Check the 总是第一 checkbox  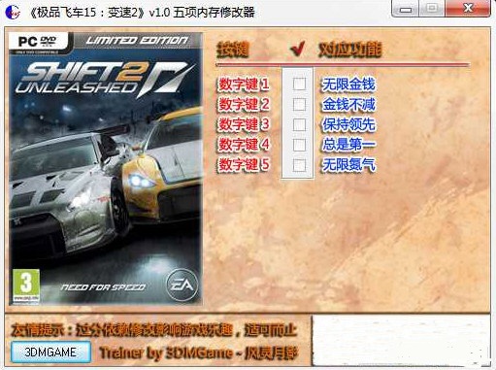pos(299,145)
